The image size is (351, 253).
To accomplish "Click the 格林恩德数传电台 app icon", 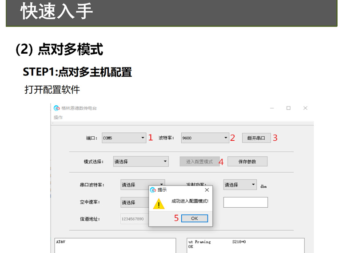I will click(x=56, y=108).
